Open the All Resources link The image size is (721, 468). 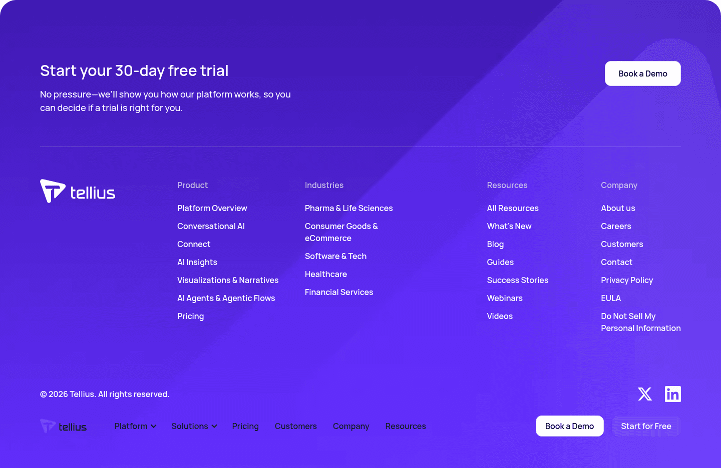pos(513,208)
